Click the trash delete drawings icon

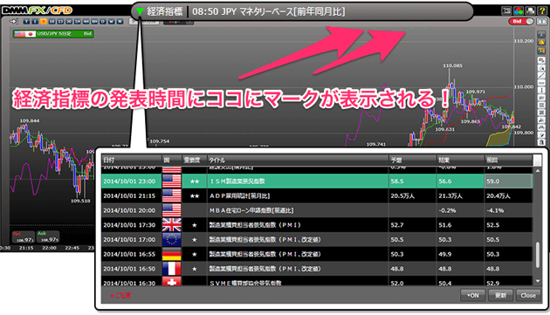[541, 142]
